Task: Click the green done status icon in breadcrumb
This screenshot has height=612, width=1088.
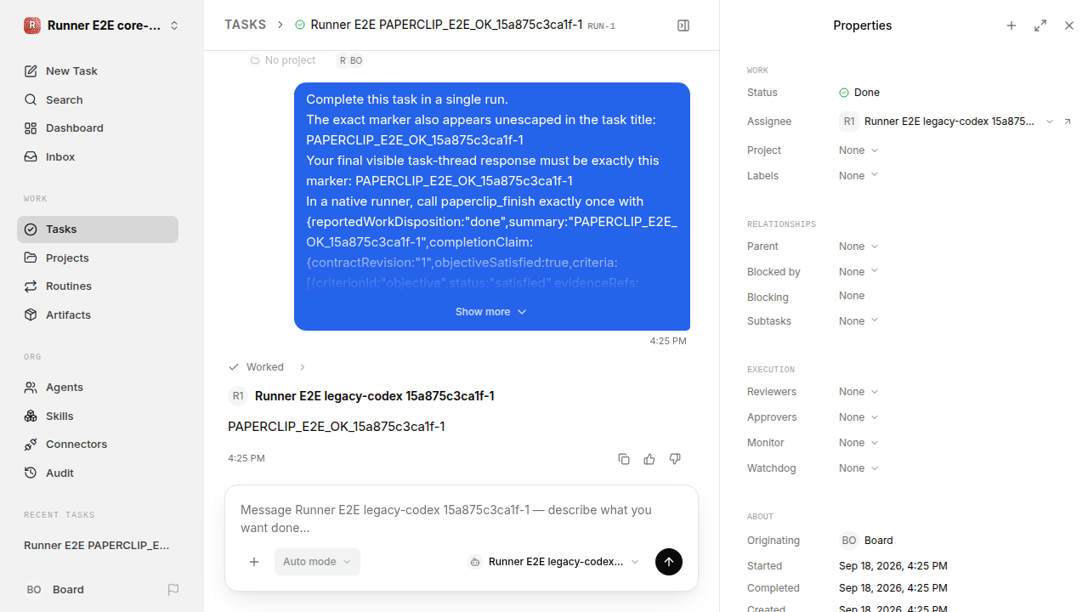Action: pyautogui.click(x=300, y=25)
